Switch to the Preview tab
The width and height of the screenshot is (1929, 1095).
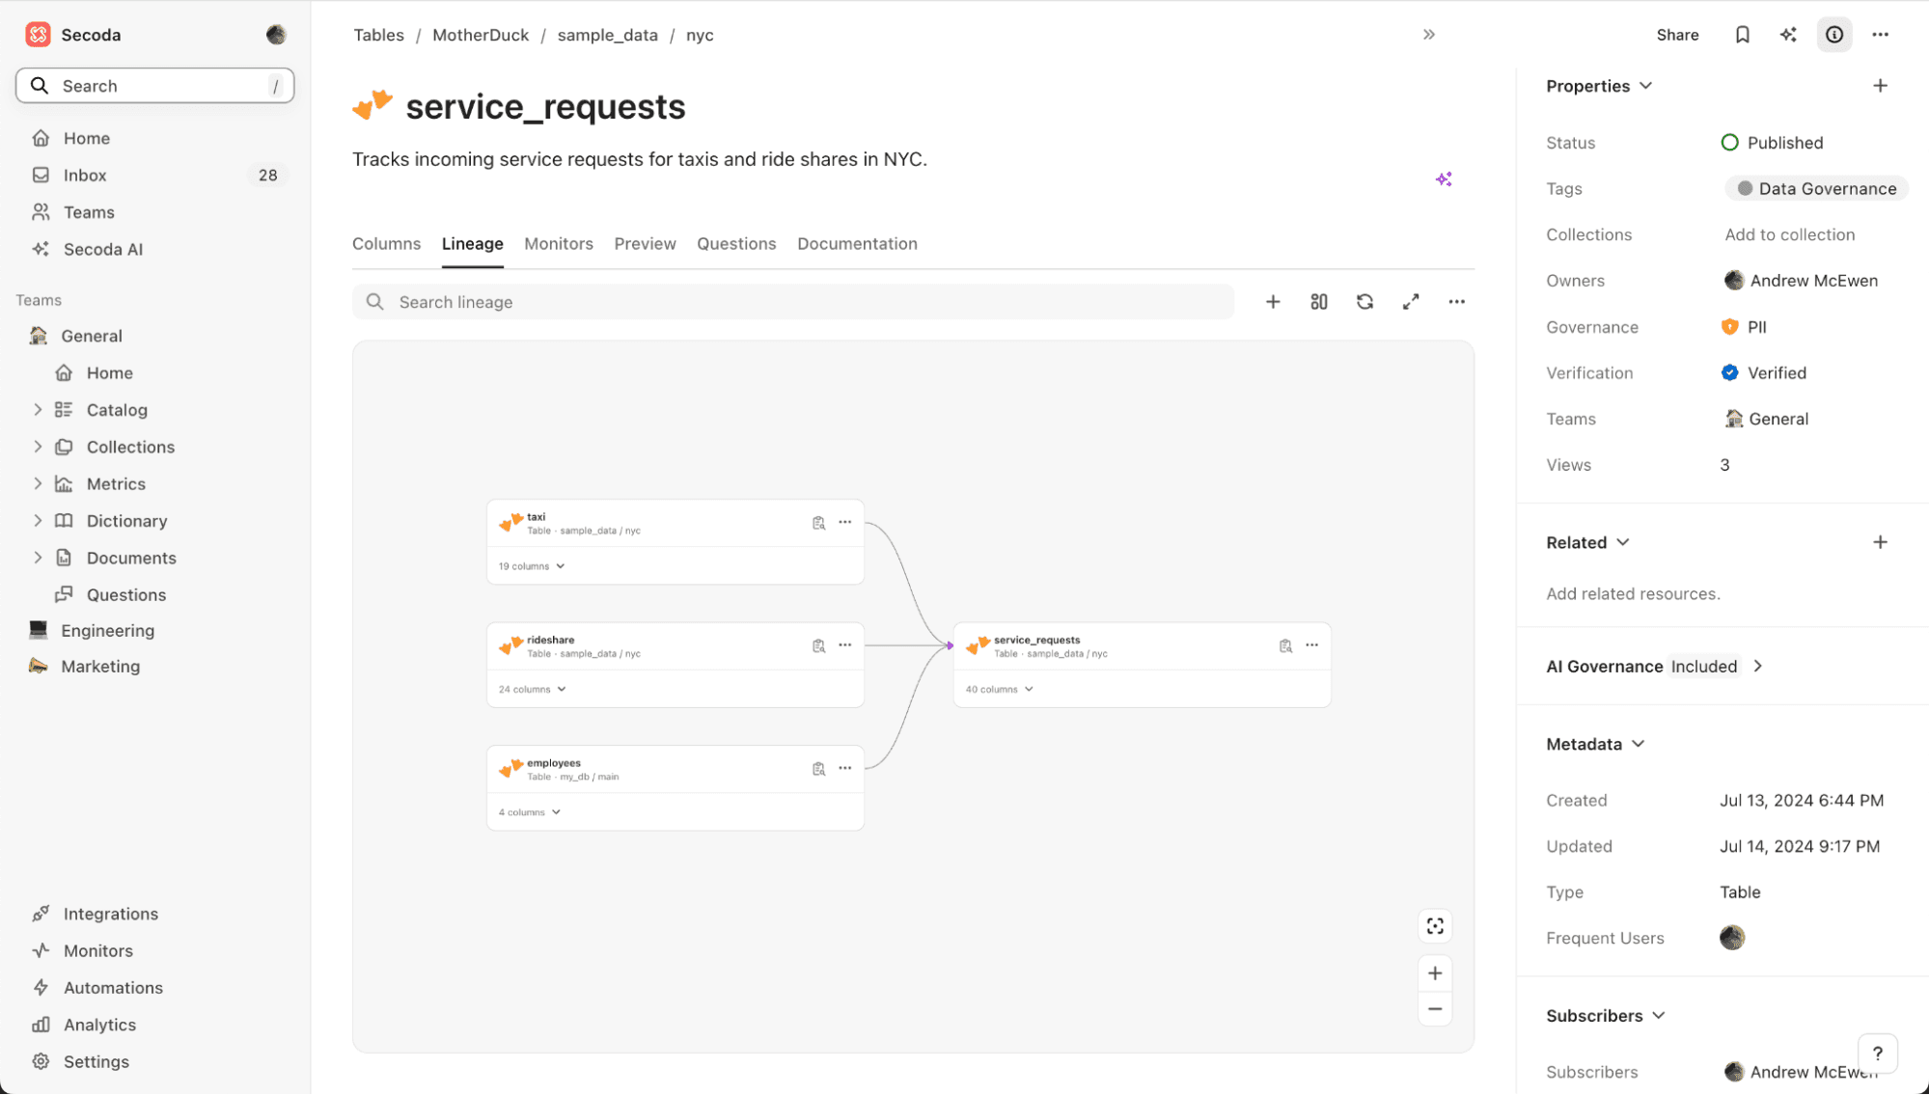tap(645, 244)
